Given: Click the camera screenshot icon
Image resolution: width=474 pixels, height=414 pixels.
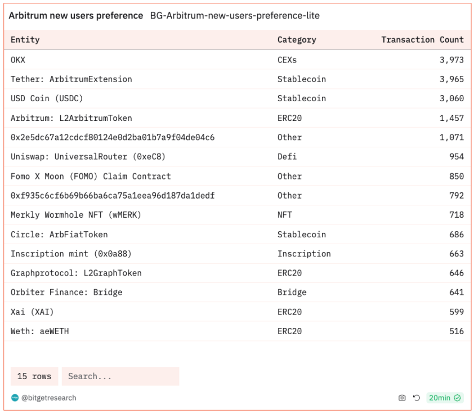Looking at the screenshot, I should coord(402,398).
